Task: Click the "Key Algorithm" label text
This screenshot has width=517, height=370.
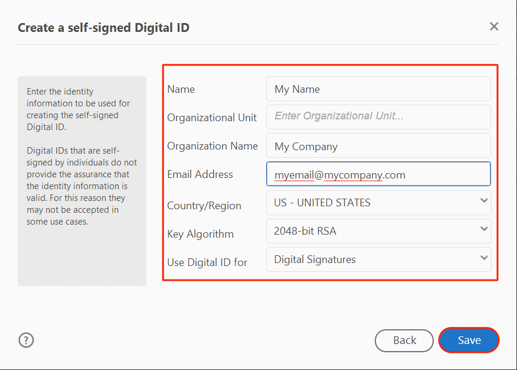Action: [200, 234]
